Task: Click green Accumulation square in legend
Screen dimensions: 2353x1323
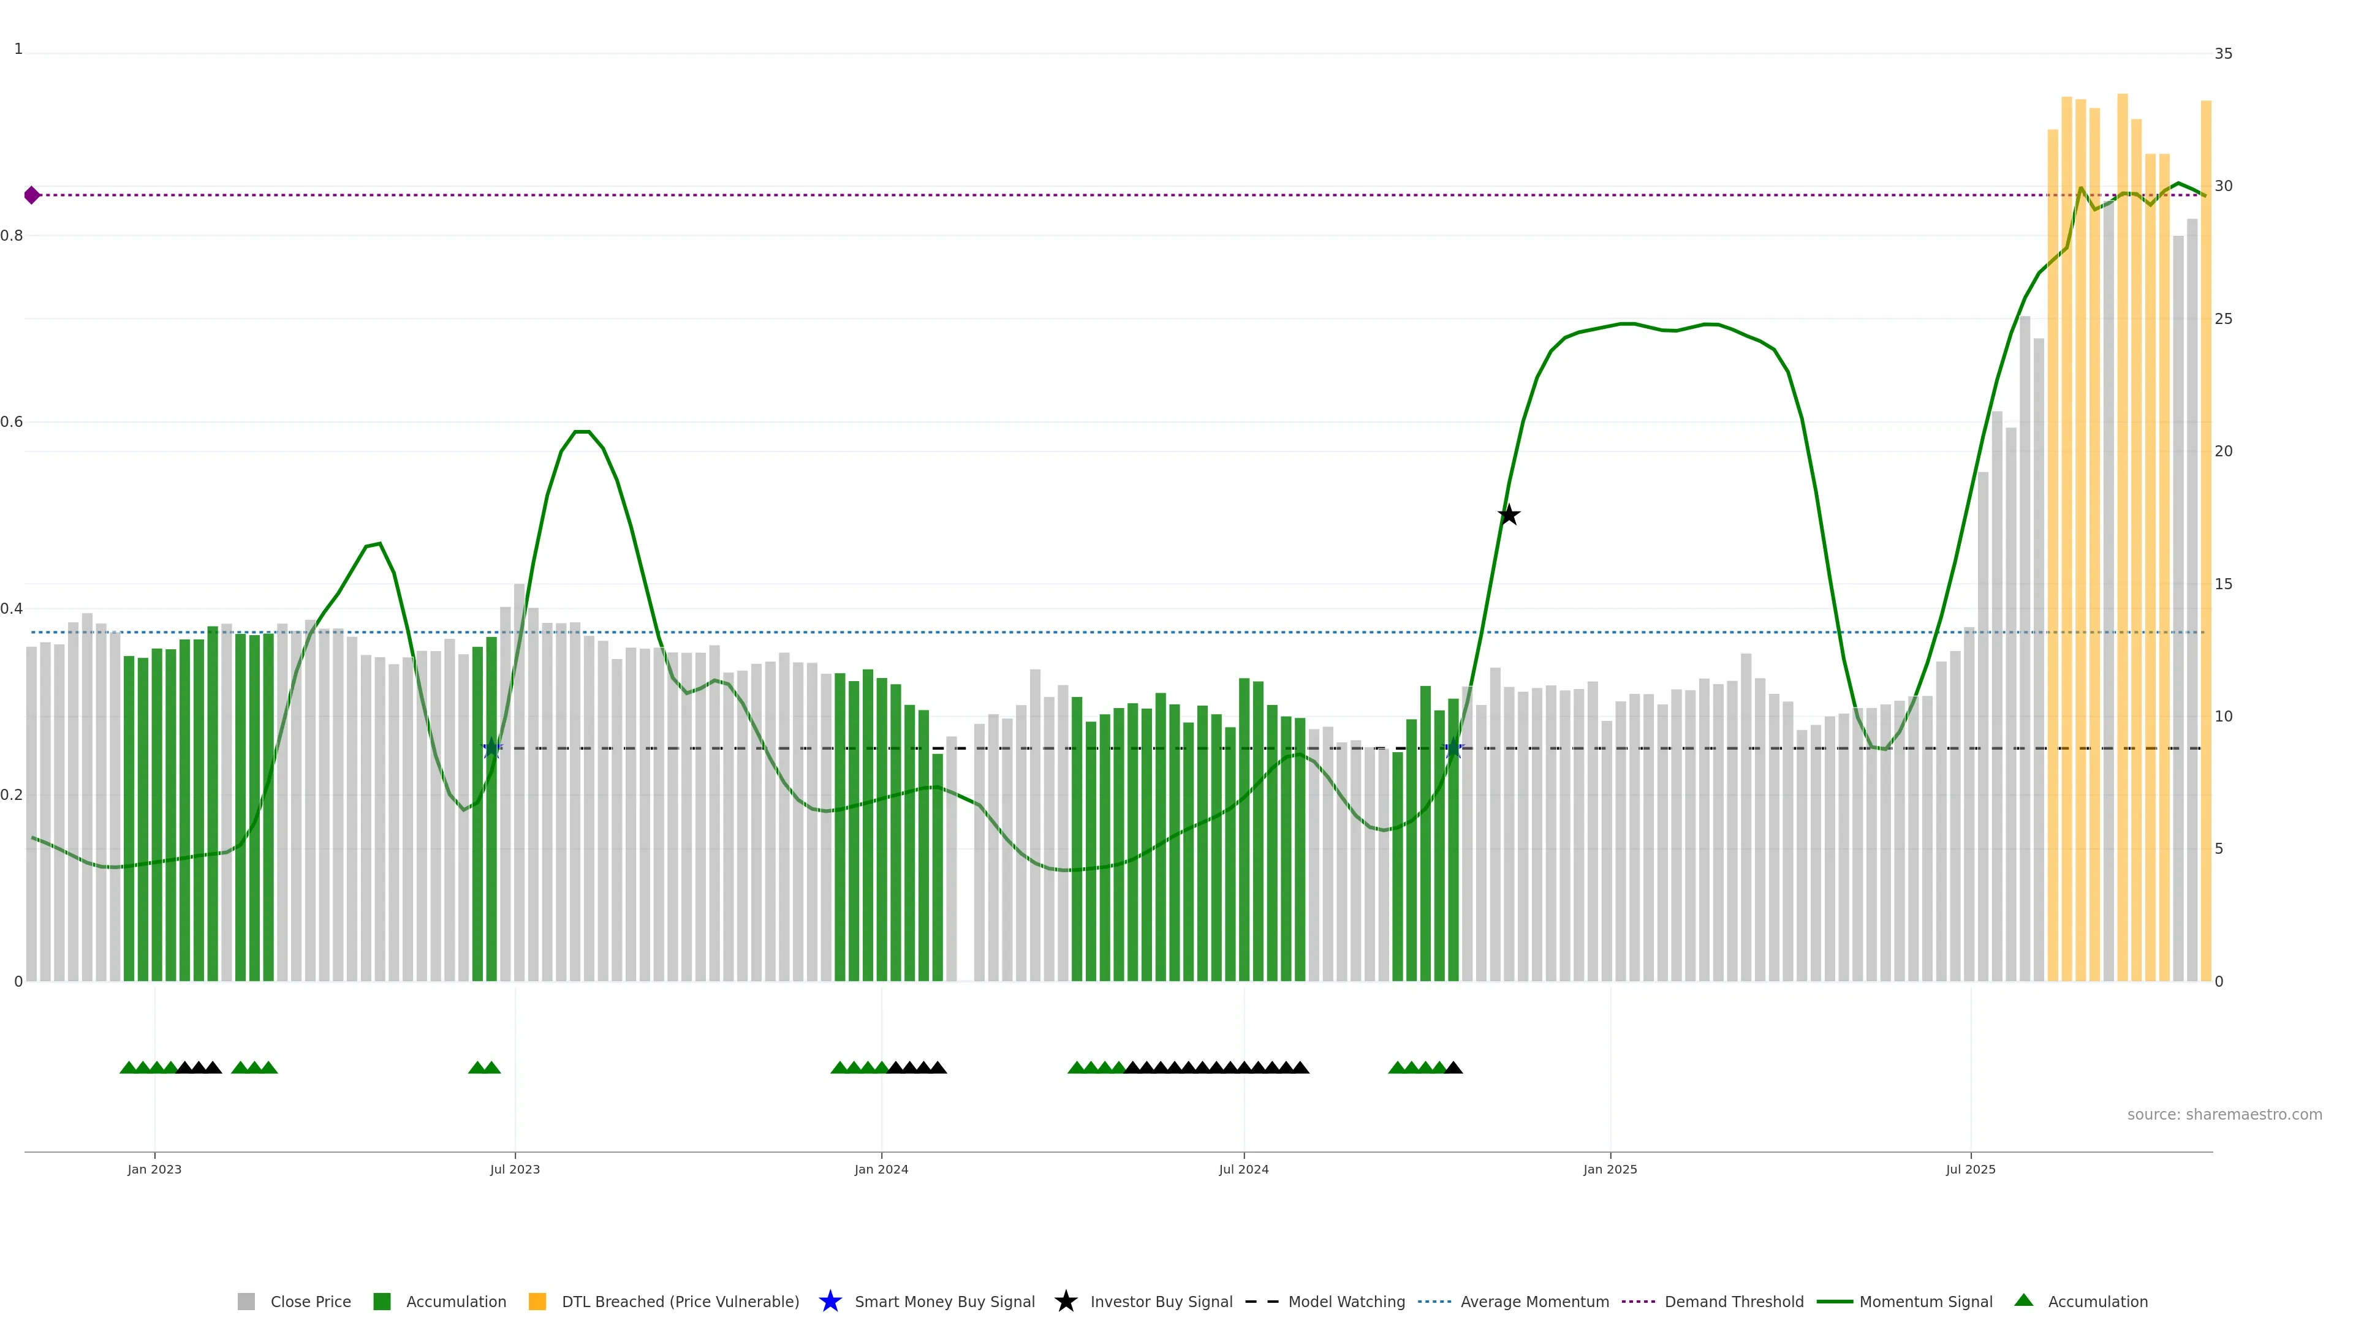Action: (382, 1302)
